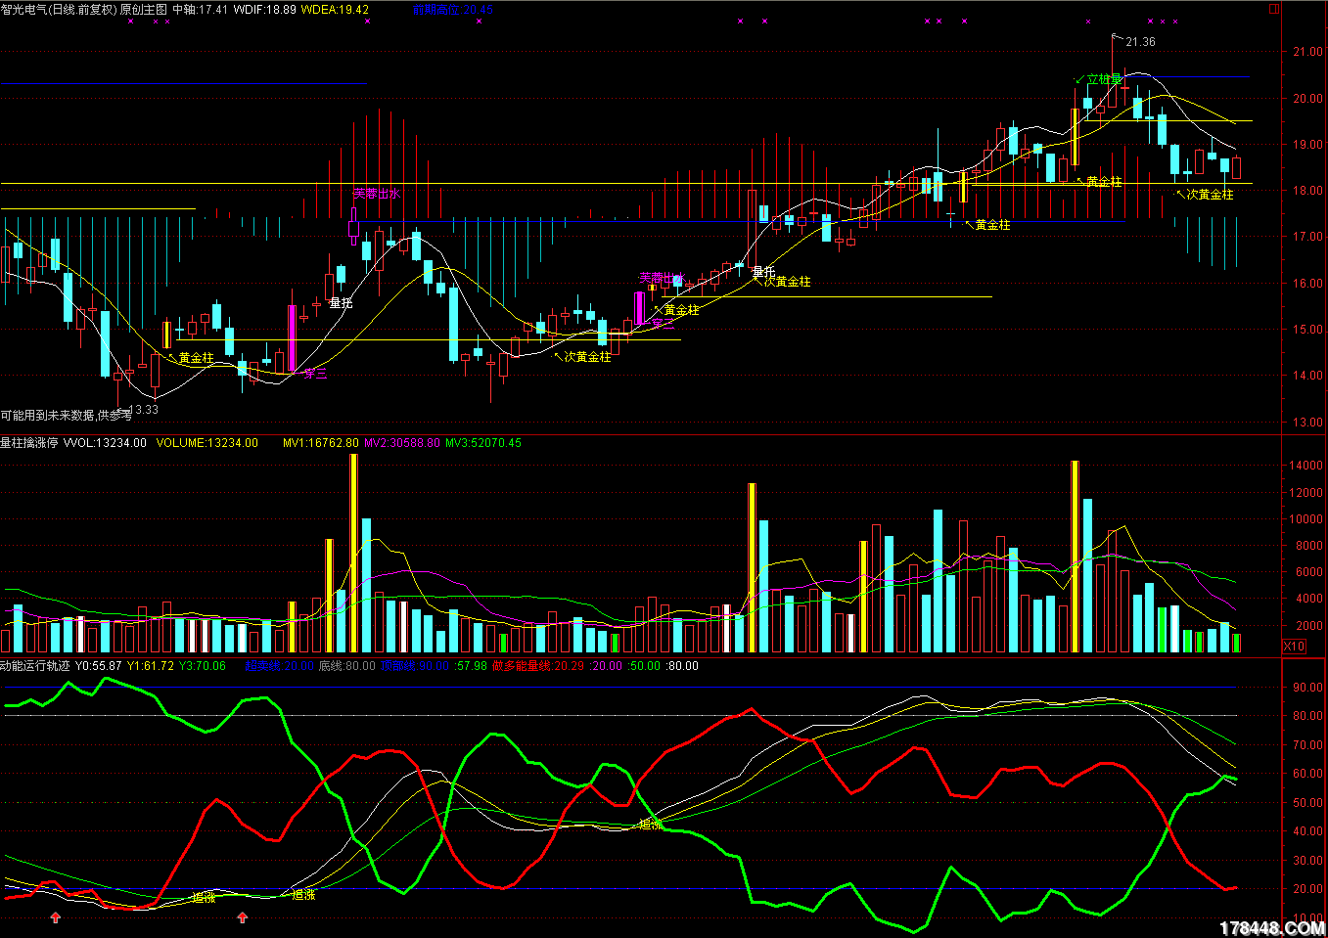Click the tallest yellow volume bar at far right
The image size is (1328, 938).
tap(1075, 557)
